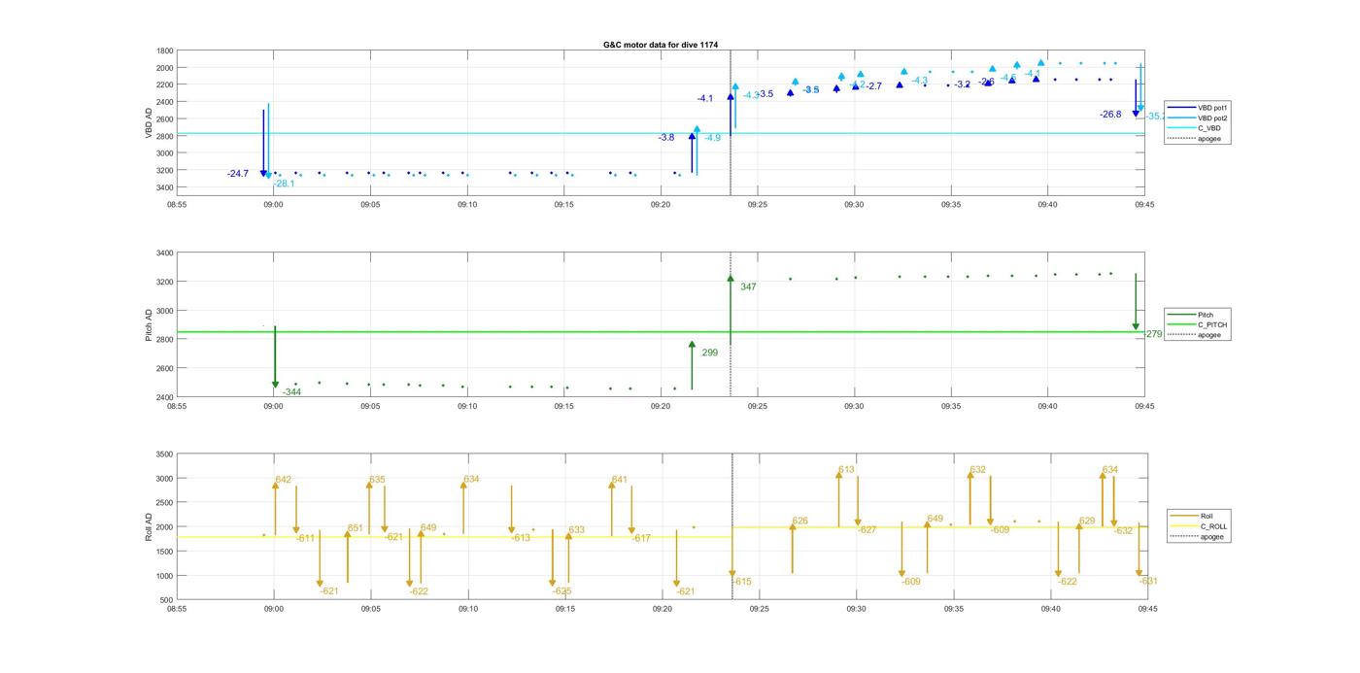The image size is (1360, 673).
Task: Click the "08:55" tick below the Pitch plot
Action: coord(177,407)
